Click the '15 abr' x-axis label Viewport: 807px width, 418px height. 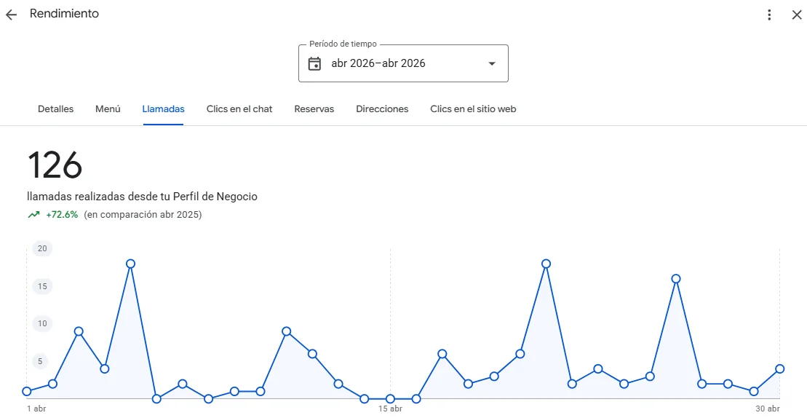click(x=390, y=409)
